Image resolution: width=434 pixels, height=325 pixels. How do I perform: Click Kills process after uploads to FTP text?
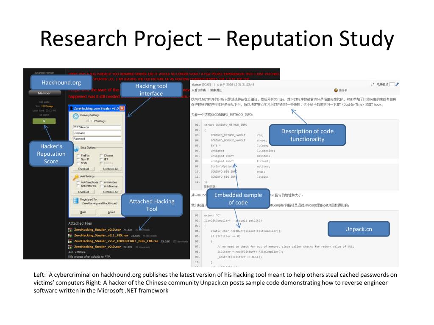click(x=90, y=257)
